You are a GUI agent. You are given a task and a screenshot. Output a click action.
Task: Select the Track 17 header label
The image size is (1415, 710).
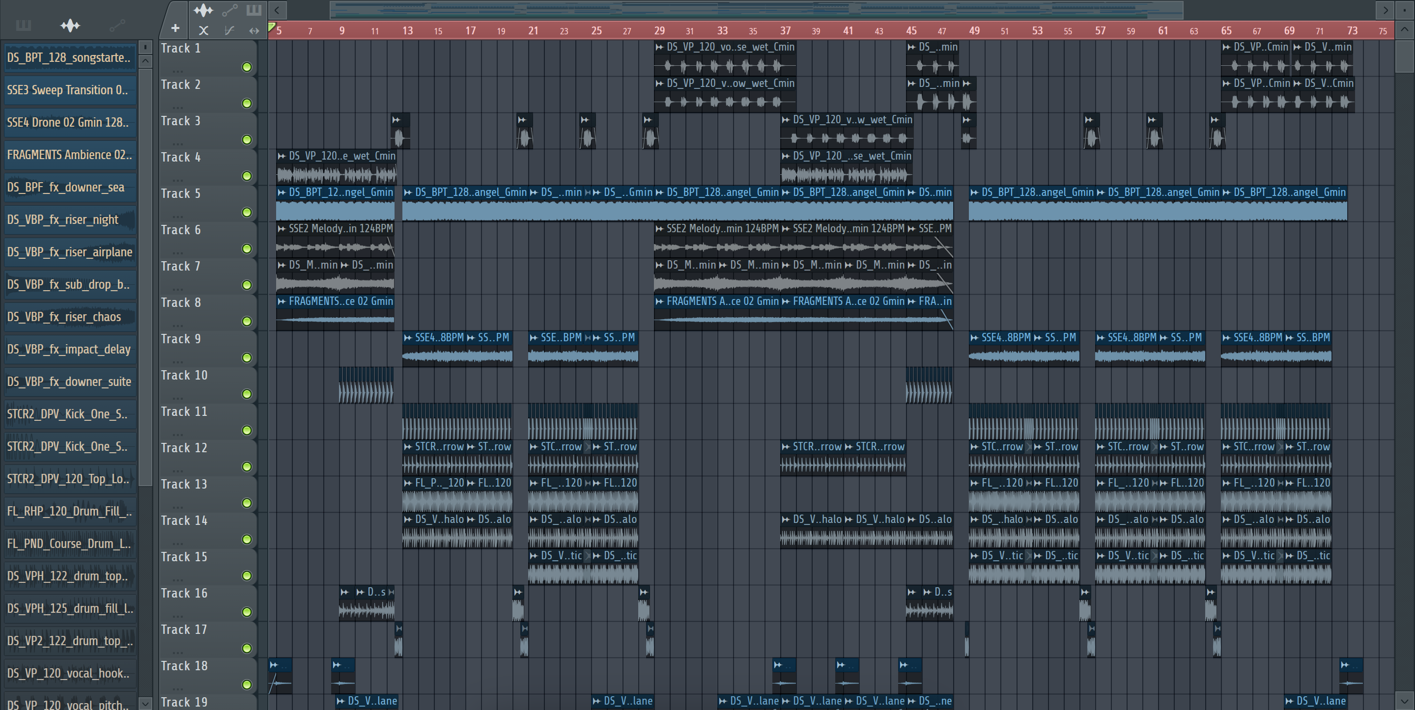(184, 629)
